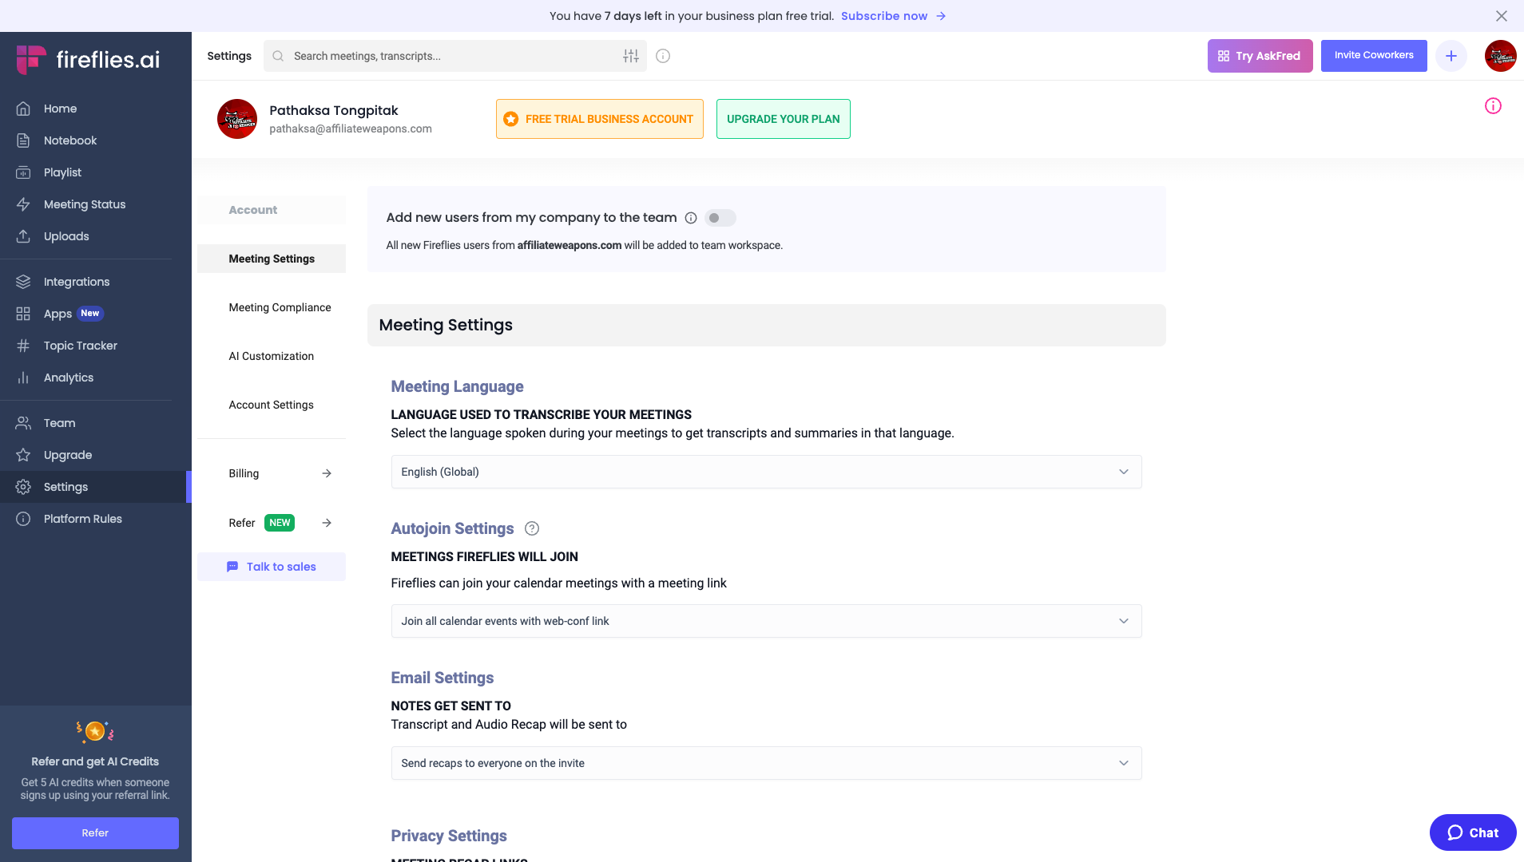Click the plus icon in top bar

coord(1451,56)
